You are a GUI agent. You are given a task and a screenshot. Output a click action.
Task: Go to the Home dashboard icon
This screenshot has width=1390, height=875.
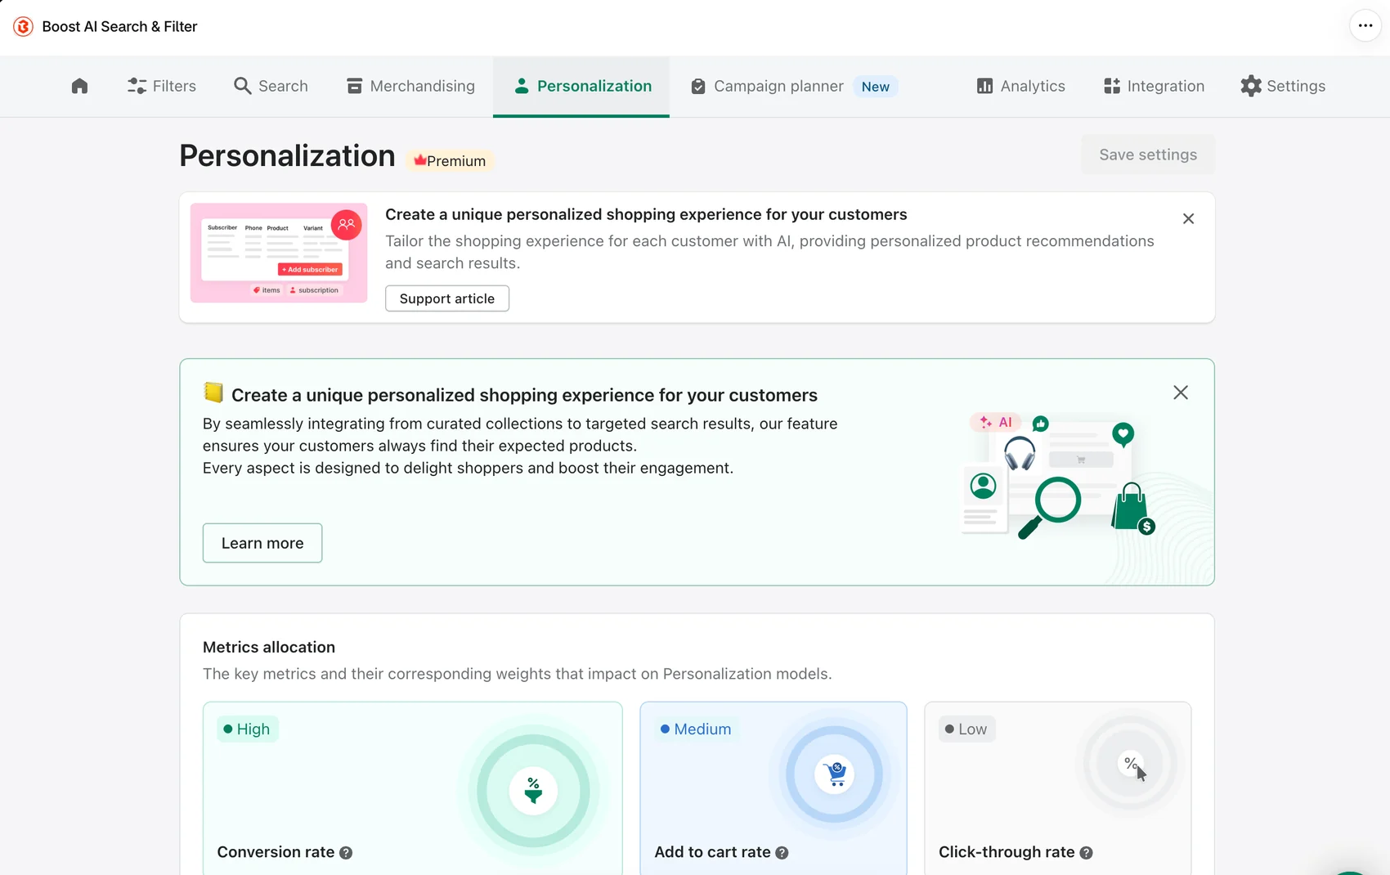79,86
